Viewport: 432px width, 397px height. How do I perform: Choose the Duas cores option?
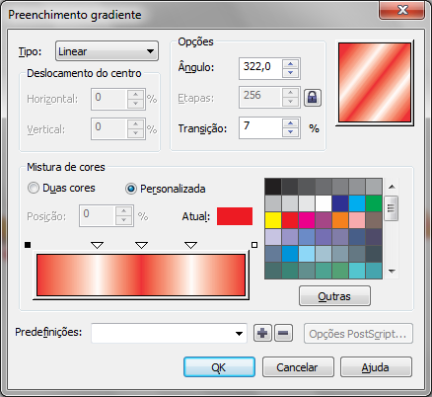[34, 188]
